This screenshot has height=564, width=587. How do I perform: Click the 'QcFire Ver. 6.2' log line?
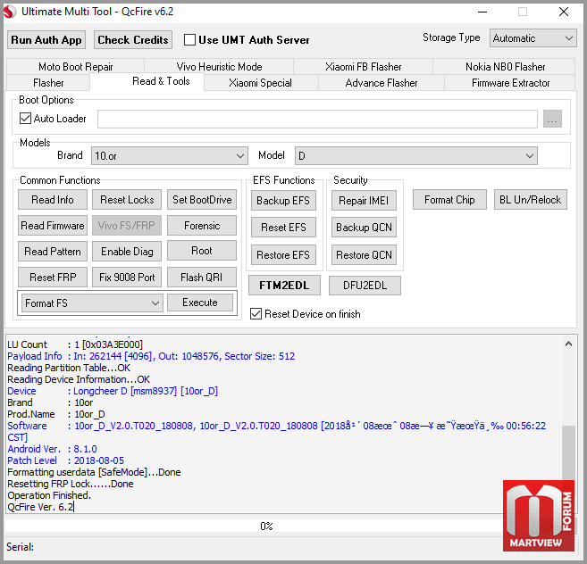(x=41, y=507)
